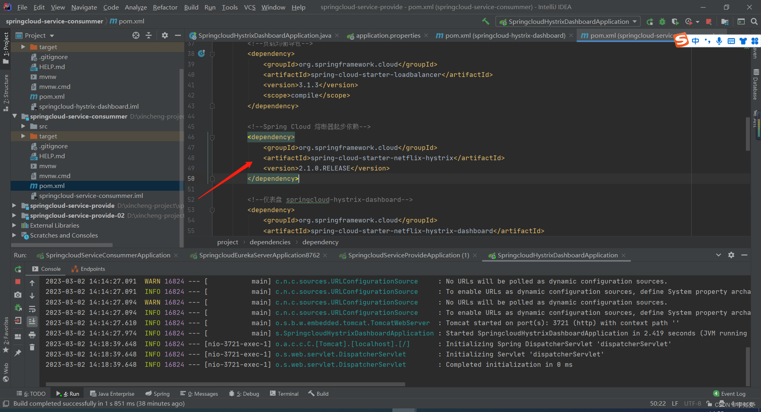Toggle the Web side panel
761x412 pixels.
pos(6,372)
